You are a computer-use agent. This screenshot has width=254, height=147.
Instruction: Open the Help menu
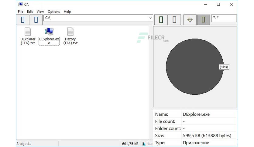click(67, 12)
